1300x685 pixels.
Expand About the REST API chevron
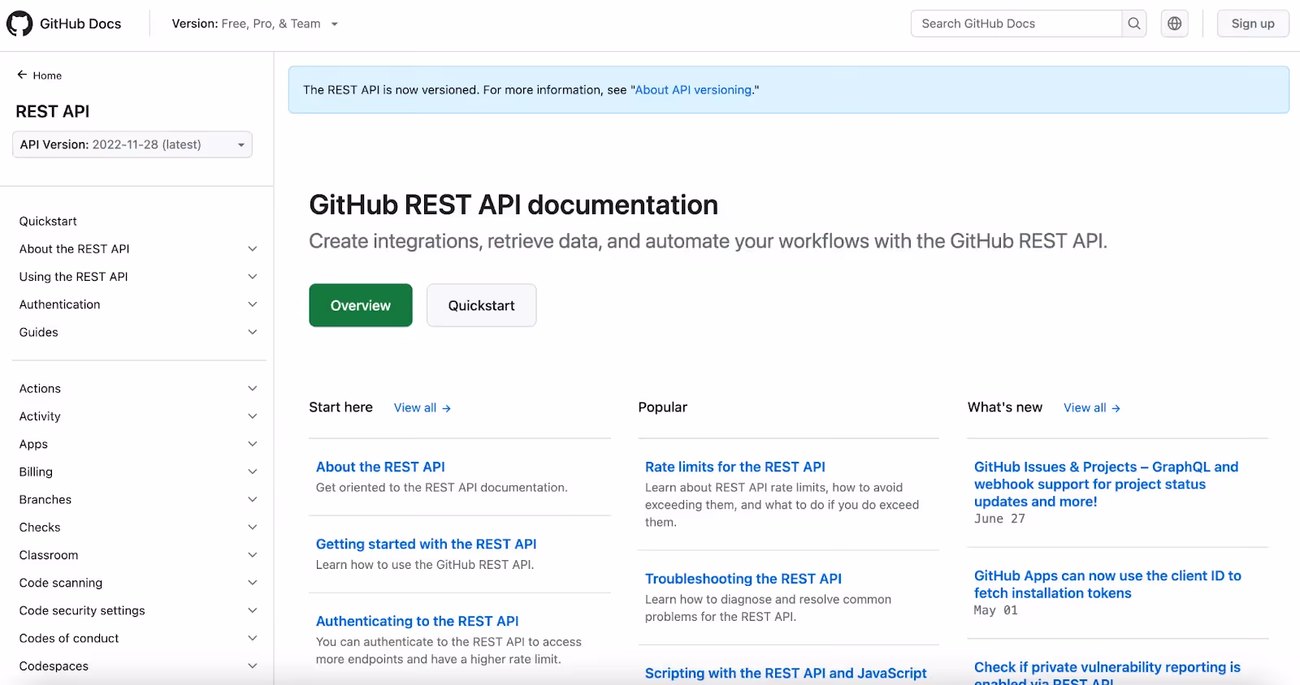click(253, 249)
